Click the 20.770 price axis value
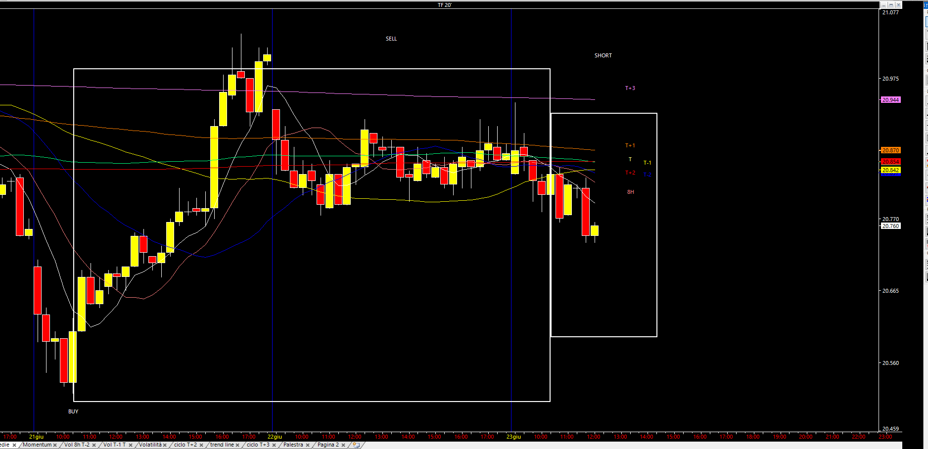 (890, 219)
